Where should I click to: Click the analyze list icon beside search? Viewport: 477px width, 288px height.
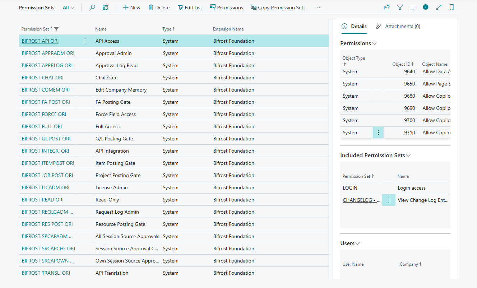click(x=105, y=7)
